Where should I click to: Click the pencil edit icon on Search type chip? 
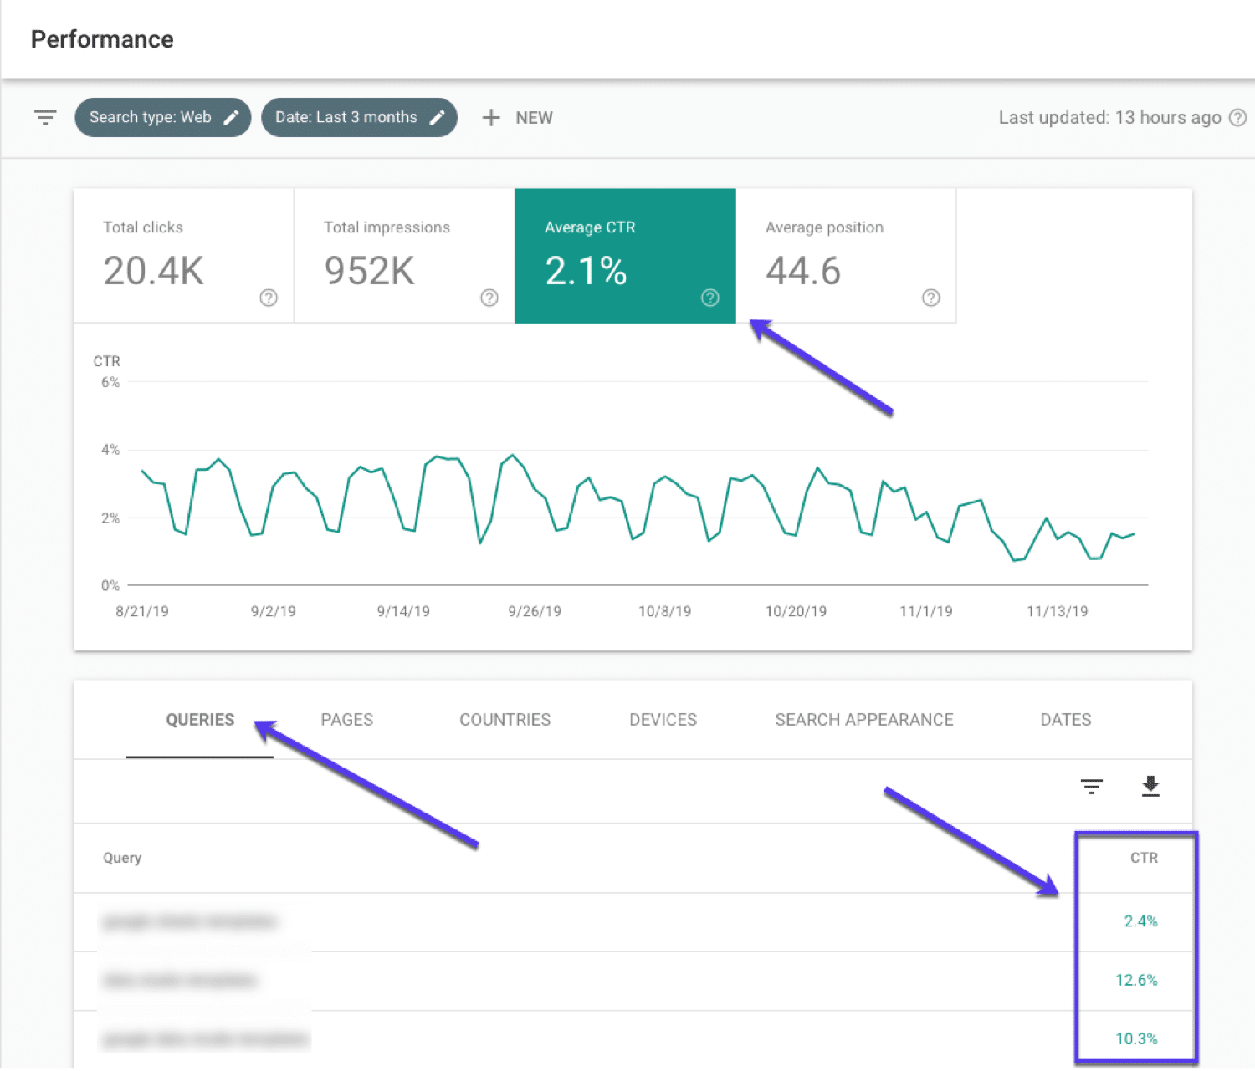pyautogui.click(x=231, y=117)
